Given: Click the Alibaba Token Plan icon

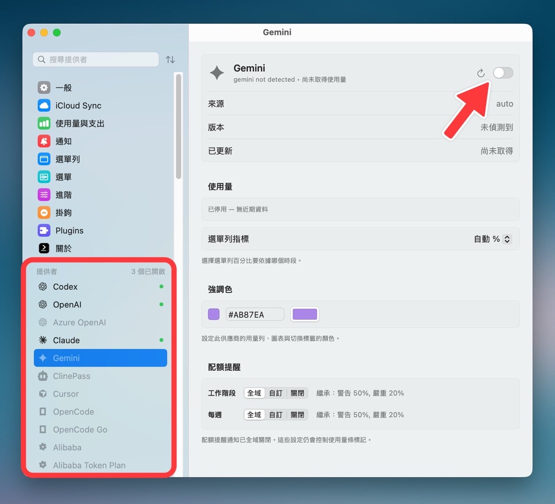Looking at the screenshot, I should pyautogui.click(x=42, y=465).
